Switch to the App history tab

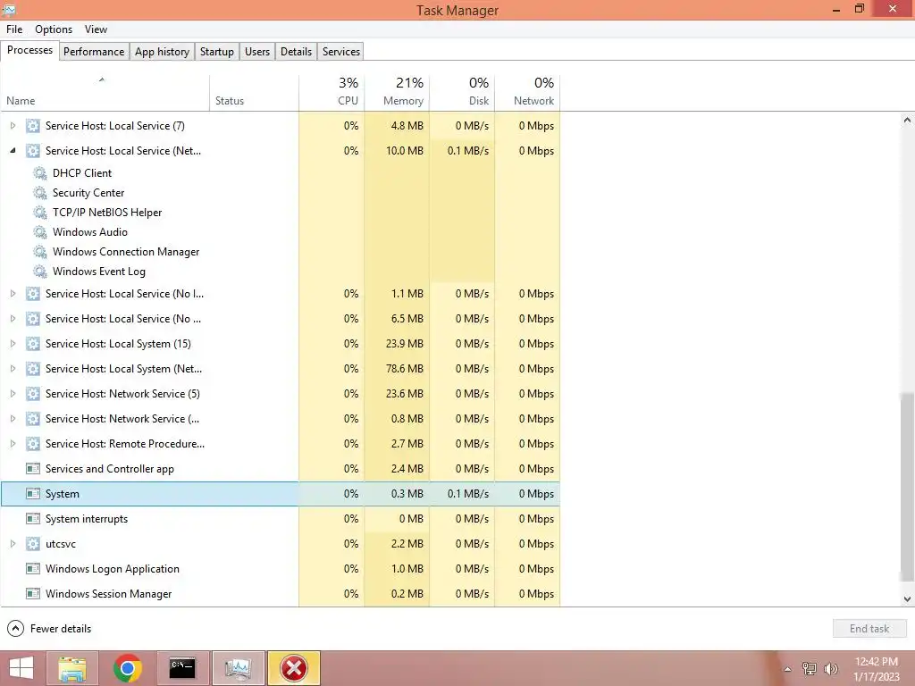pos(163,51)
